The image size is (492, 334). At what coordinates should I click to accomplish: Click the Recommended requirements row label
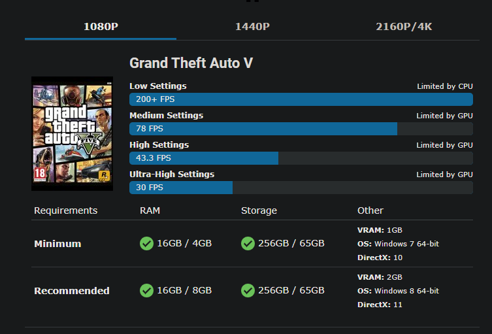click(72, 291)
